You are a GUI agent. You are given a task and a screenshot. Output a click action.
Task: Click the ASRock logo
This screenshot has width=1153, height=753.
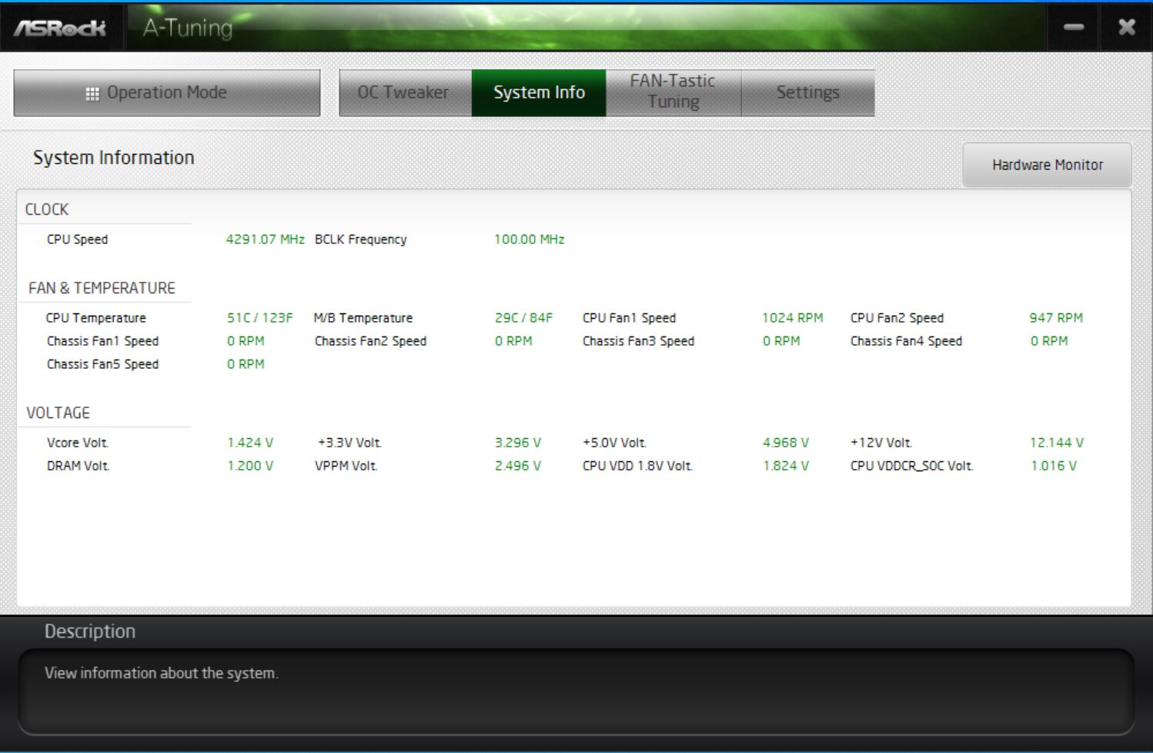[60, 28]
